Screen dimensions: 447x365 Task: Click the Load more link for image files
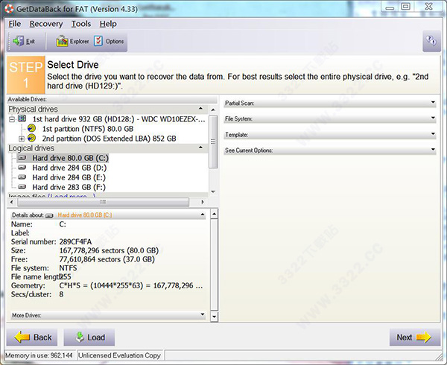click(x=72, y=196)
